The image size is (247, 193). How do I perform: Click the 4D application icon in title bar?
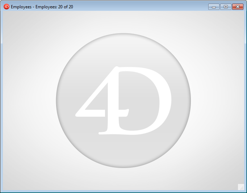(x=7, y=7)
